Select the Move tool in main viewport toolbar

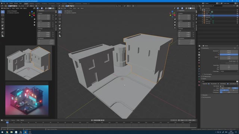[60, 19]
